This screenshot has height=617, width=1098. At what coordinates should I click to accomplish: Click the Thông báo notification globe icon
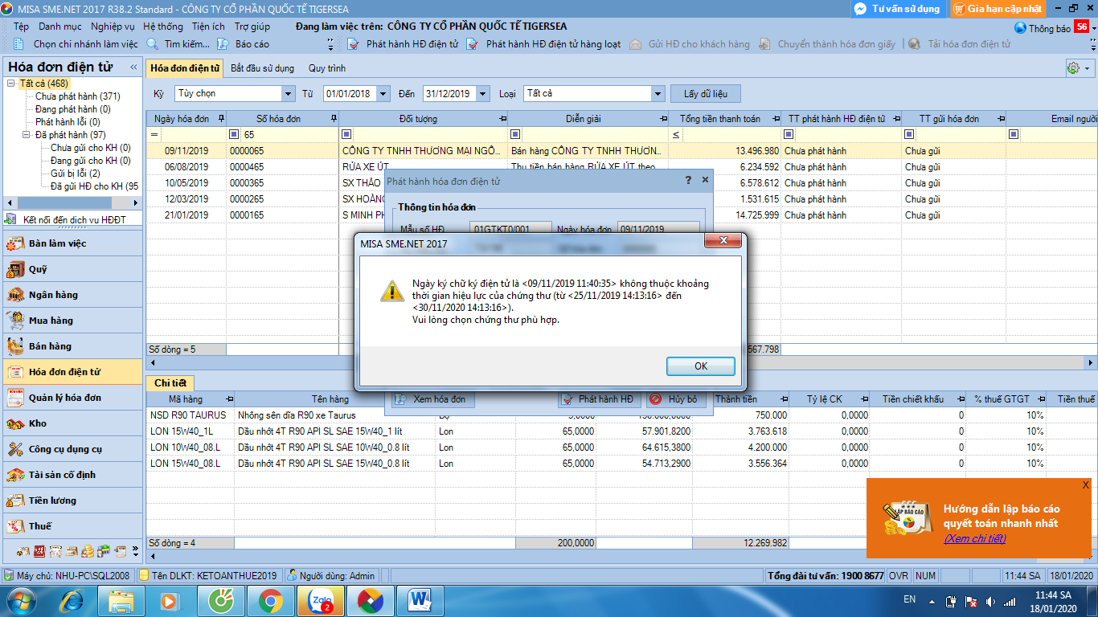(x=1020, y=28)
